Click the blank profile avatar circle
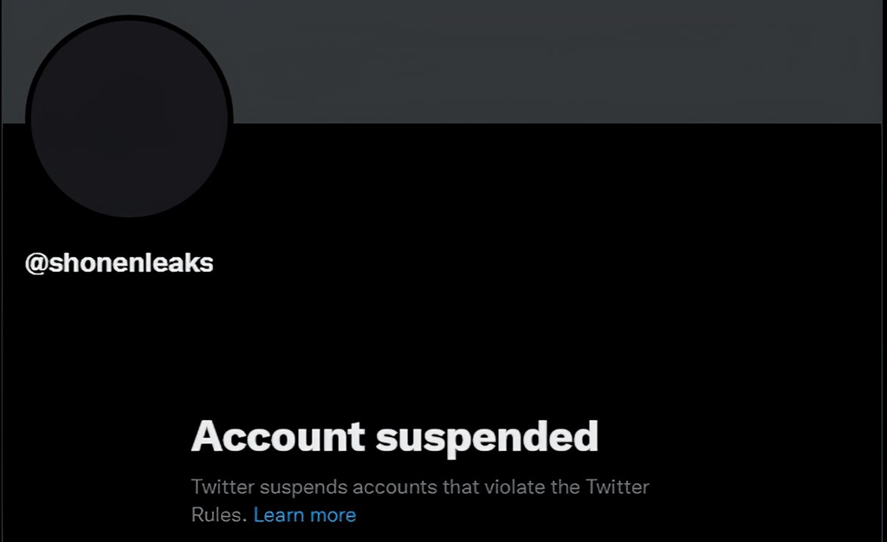Image resolution: width=887 pixels, height=542 pixels. click(129, 119)
